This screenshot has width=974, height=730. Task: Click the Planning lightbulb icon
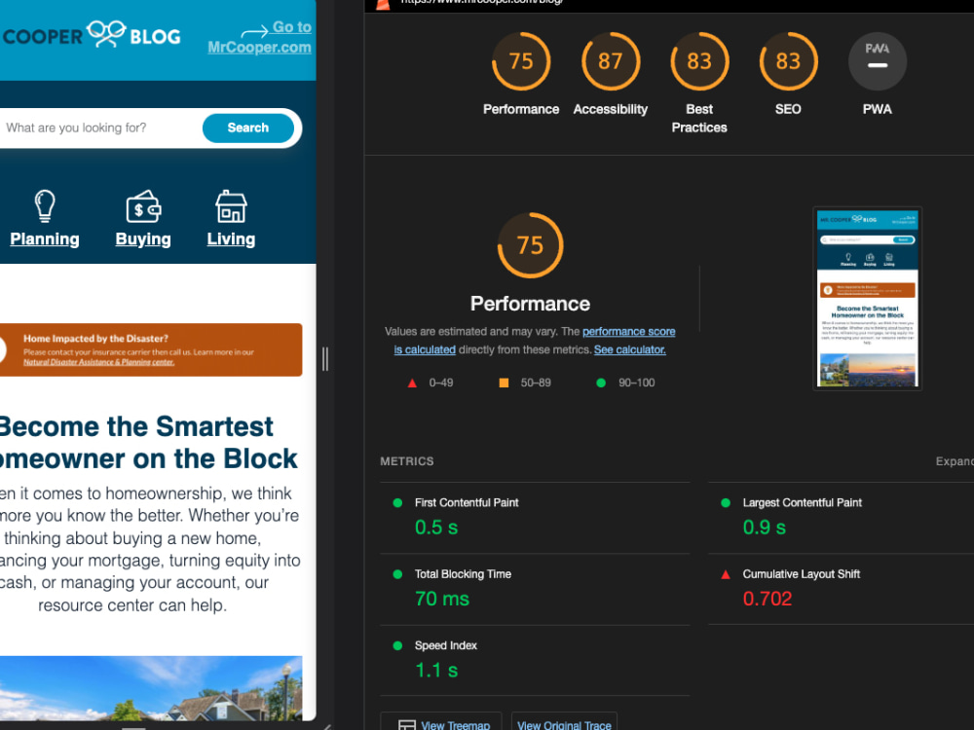(45, 205)
